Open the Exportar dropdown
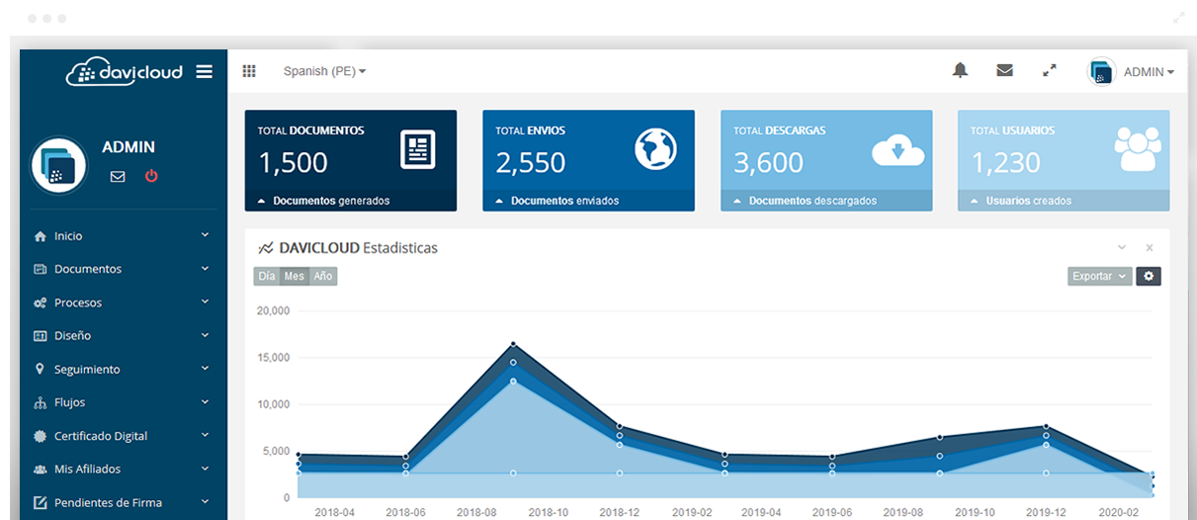Viewport: 1197px width, 520px height. tap(1099, 277)
